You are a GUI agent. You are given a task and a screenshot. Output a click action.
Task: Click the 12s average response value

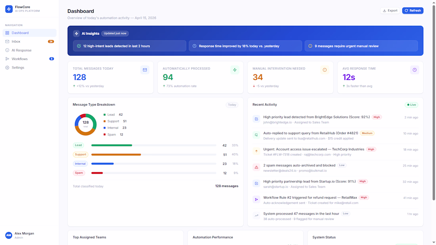(x=349, y=77)
